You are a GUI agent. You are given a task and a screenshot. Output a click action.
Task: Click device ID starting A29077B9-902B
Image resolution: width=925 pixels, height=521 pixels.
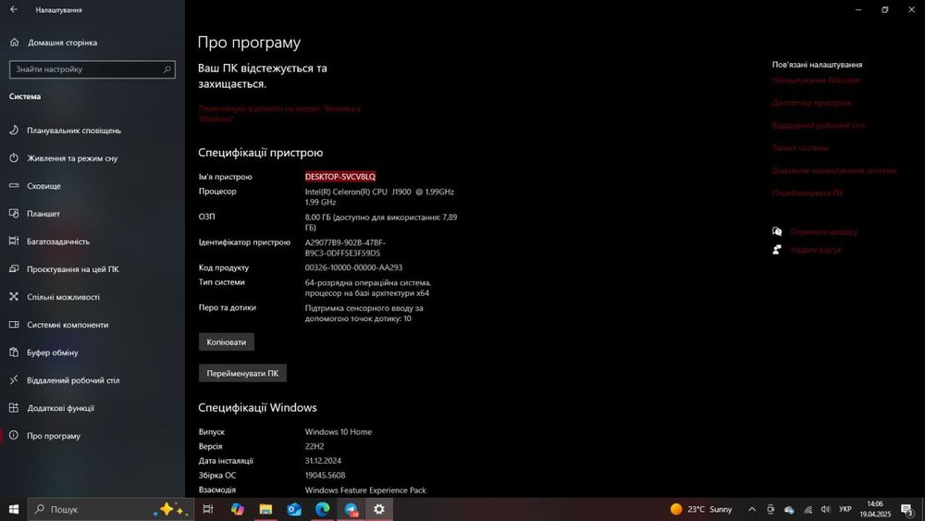coord(345,247)
